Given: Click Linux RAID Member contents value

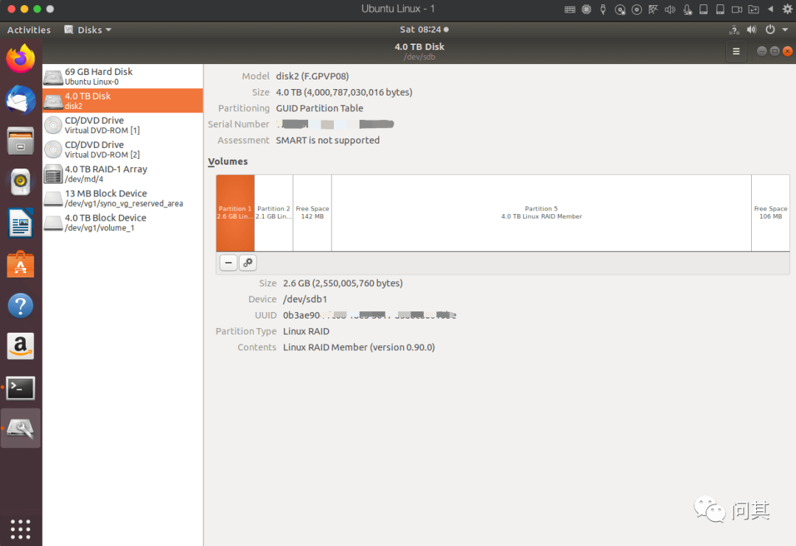Looking at the screenshot, I should coord(359,347).
